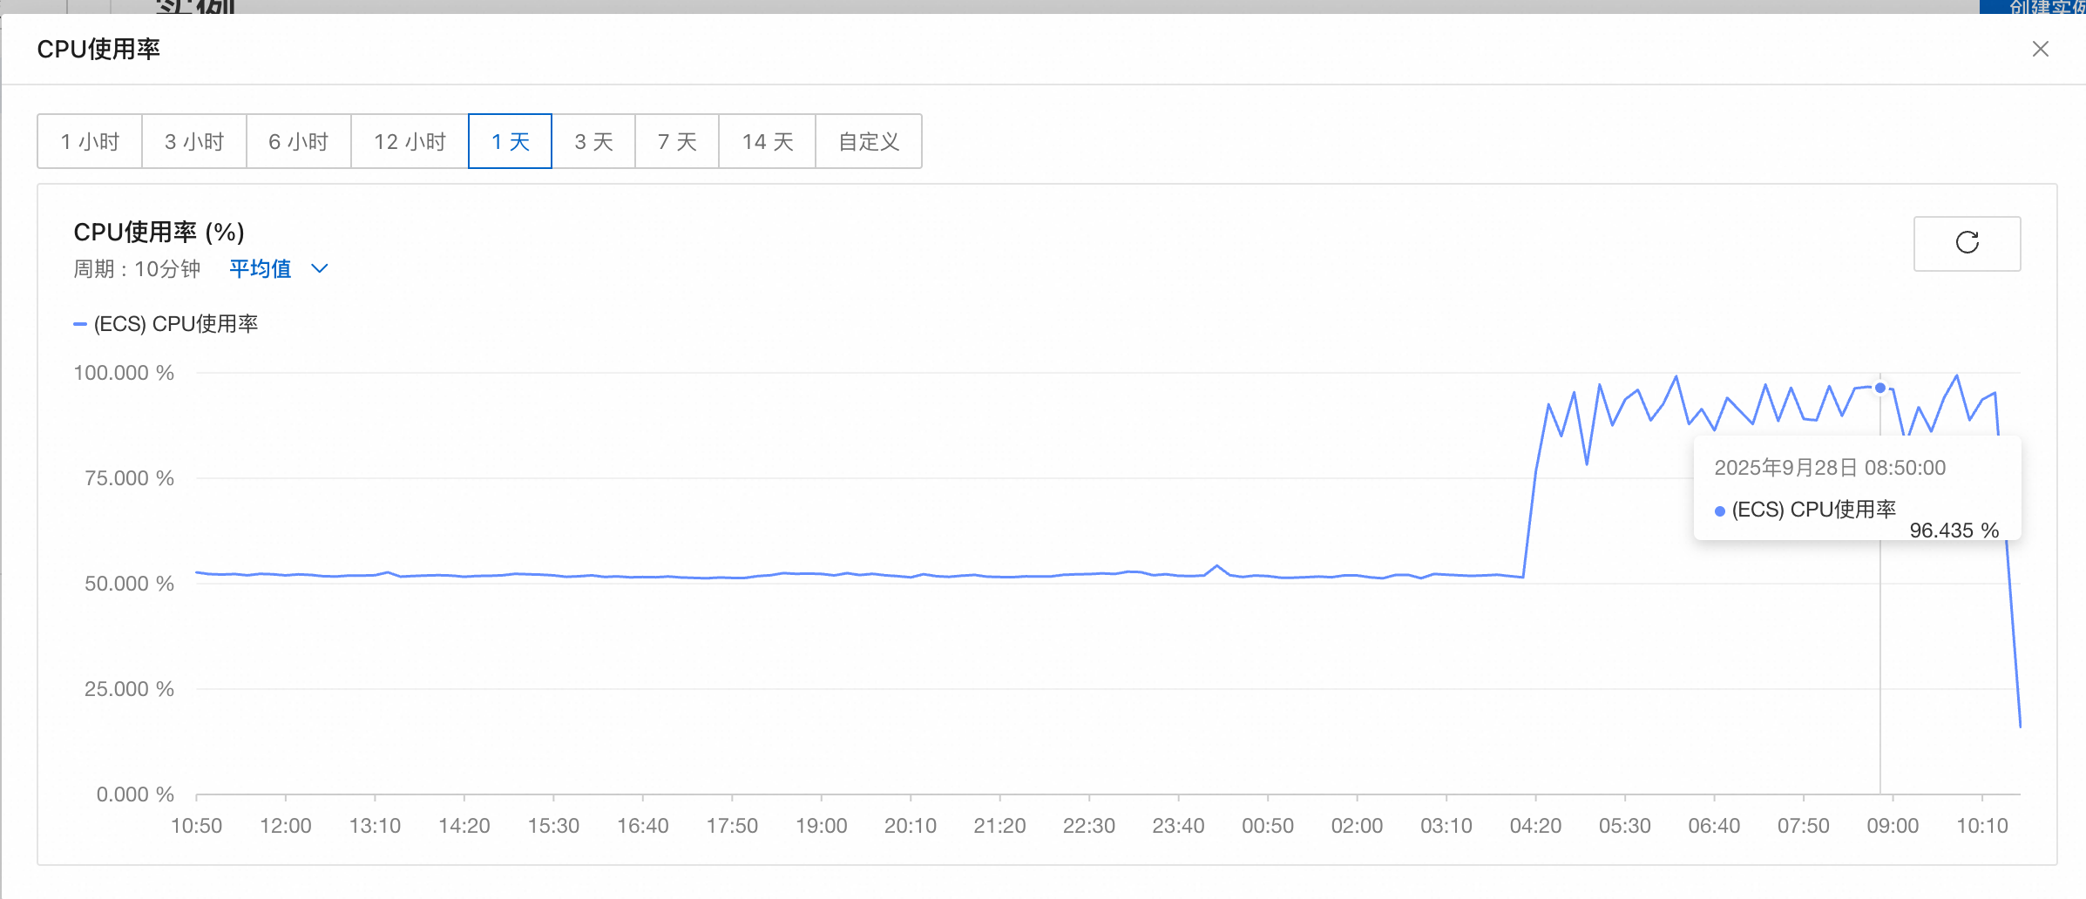Click the 20:10 x-axis label
The image size is (2086, 899).
[x=911, y=826]
